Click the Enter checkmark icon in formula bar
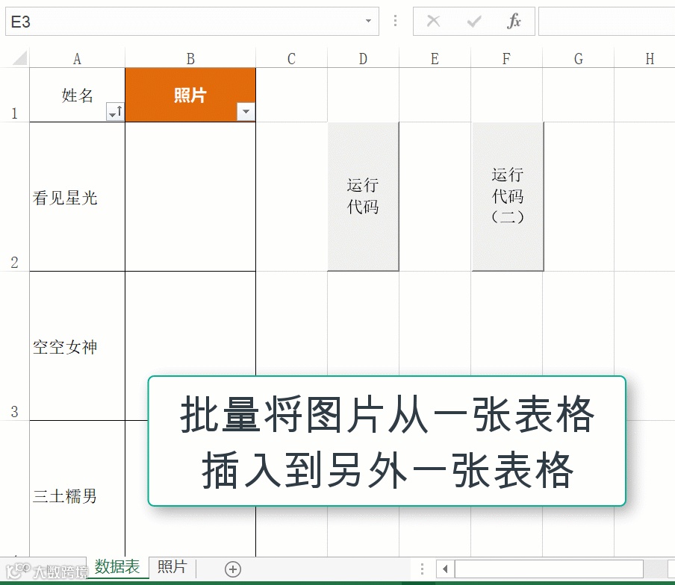The width and height of the screenshot is (675, 585). coord(474,21)
